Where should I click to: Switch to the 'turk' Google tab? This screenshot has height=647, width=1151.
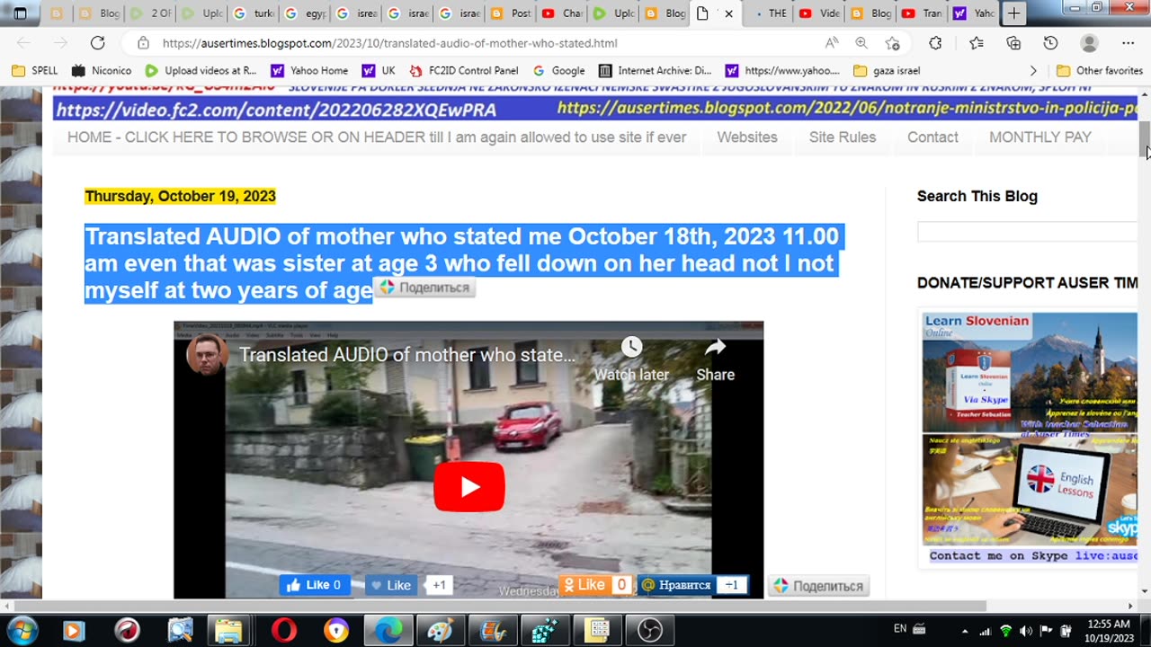(252, 13)
